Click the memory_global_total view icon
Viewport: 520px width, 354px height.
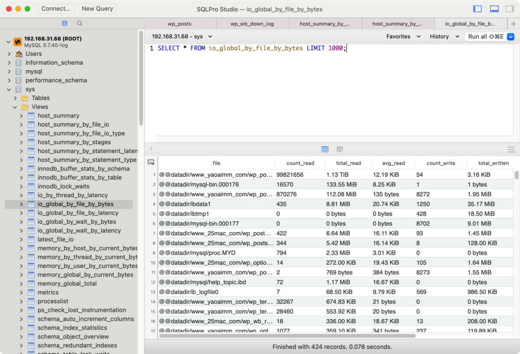[31, 283]
